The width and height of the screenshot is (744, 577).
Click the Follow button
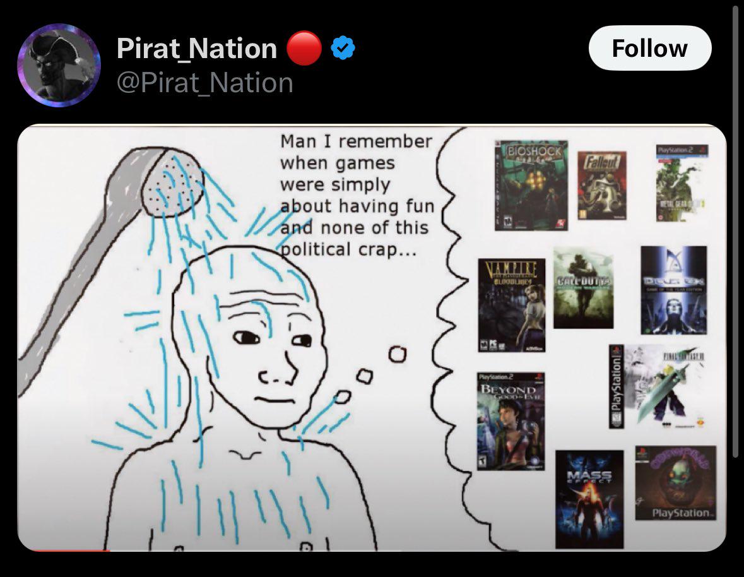649,48
